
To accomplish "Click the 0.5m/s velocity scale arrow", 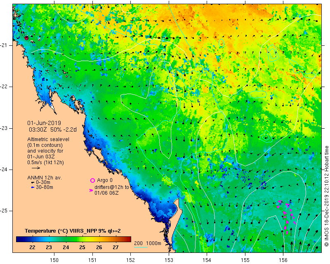I will point(36,168).
